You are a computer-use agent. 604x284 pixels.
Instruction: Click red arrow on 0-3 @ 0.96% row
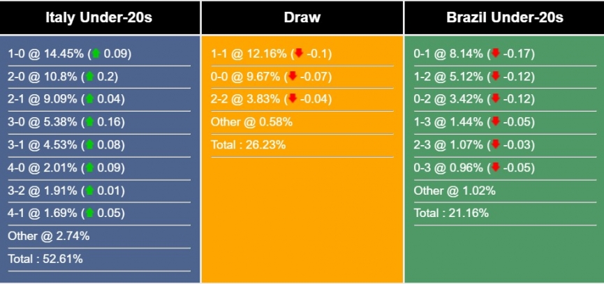[495, 167]
